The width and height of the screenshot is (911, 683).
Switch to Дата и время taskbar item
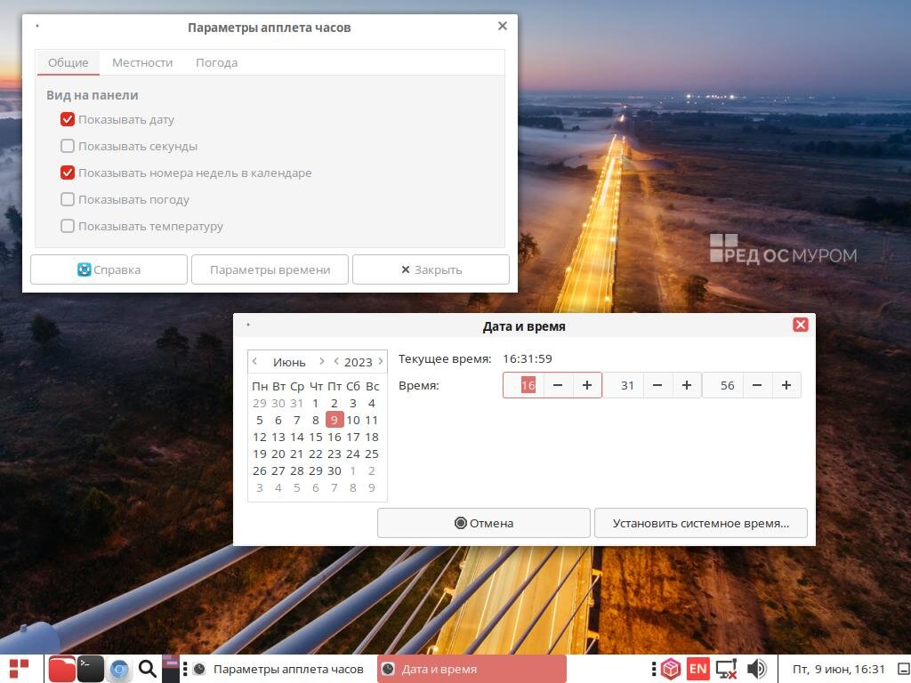472,669
